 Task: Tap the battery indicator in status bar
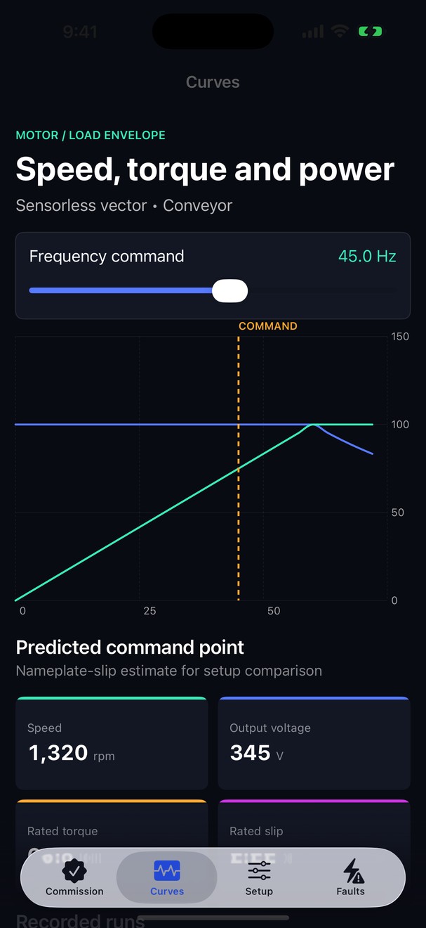371,32
